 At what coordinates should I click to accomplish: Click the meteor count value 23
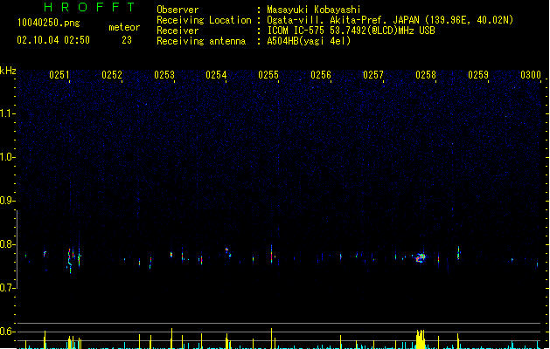pyautogui.click(x=127, y=40)
